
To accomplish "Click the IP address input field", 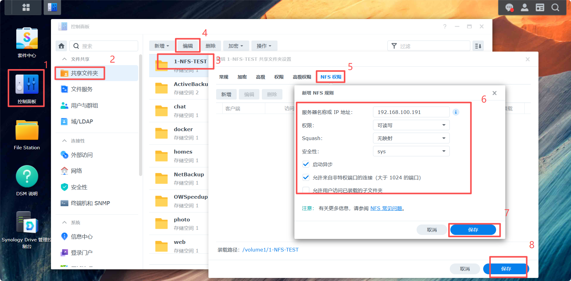I will pos(411,112).
